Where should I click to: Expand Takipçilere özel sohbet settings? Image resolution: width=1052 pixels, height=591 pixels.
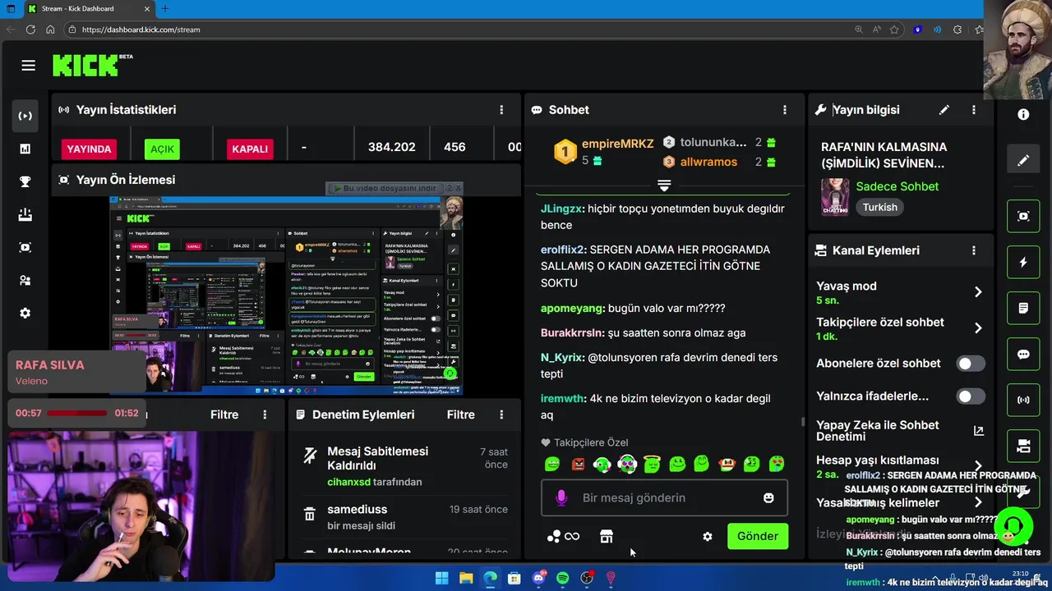pos(978,328)
